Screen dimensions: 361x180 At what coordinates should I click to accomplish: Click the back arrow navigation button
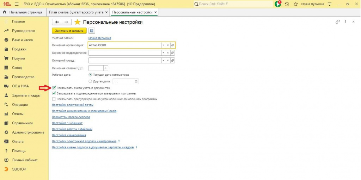click(57, 22)
